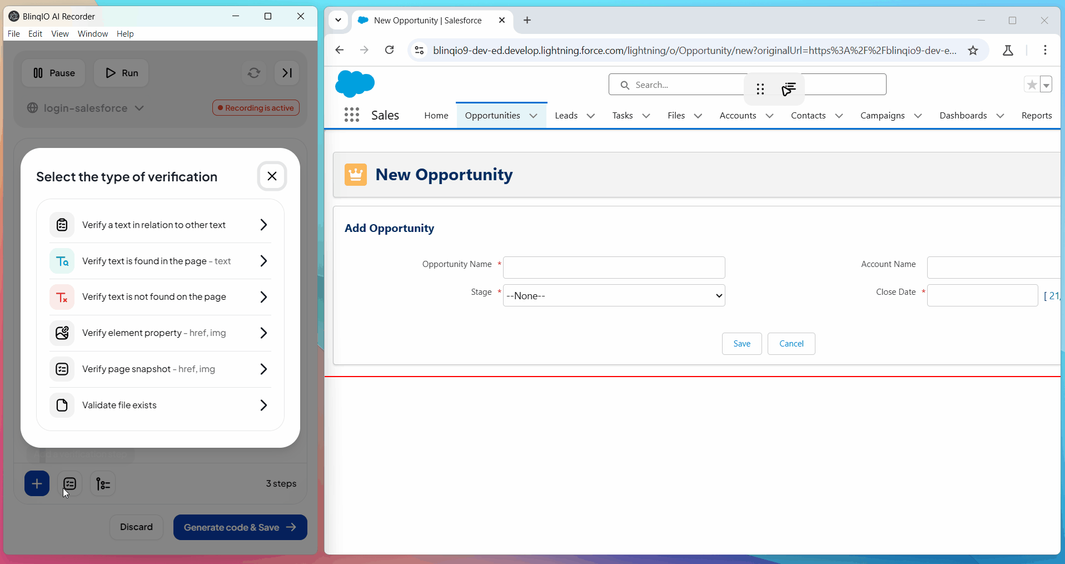
Task: Click the refresh icon in recorder toolbar
Action: click(x=254, y=73)
